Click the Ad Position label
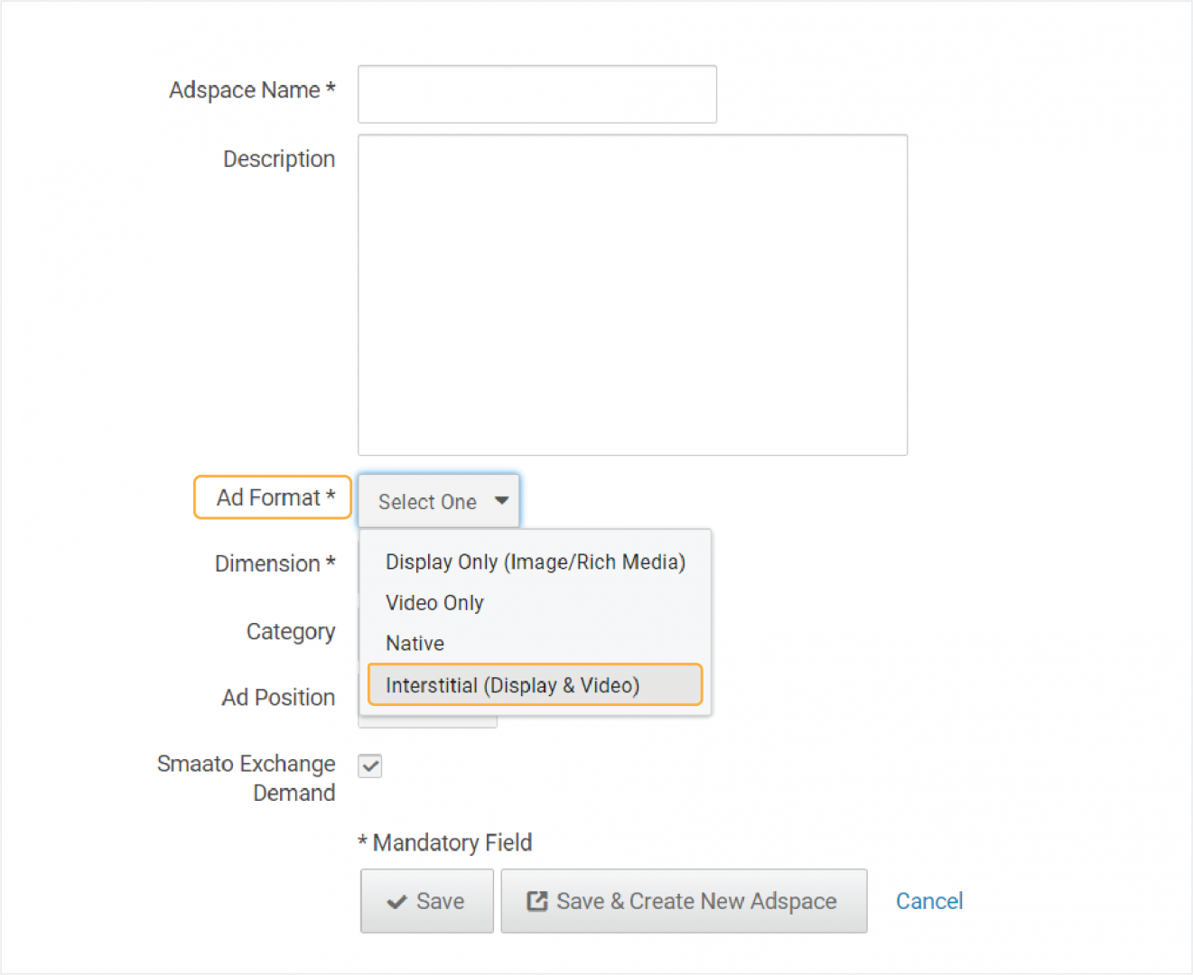Image resolution: width=1193 pixels, height=975 pixels. pos(278,697)
